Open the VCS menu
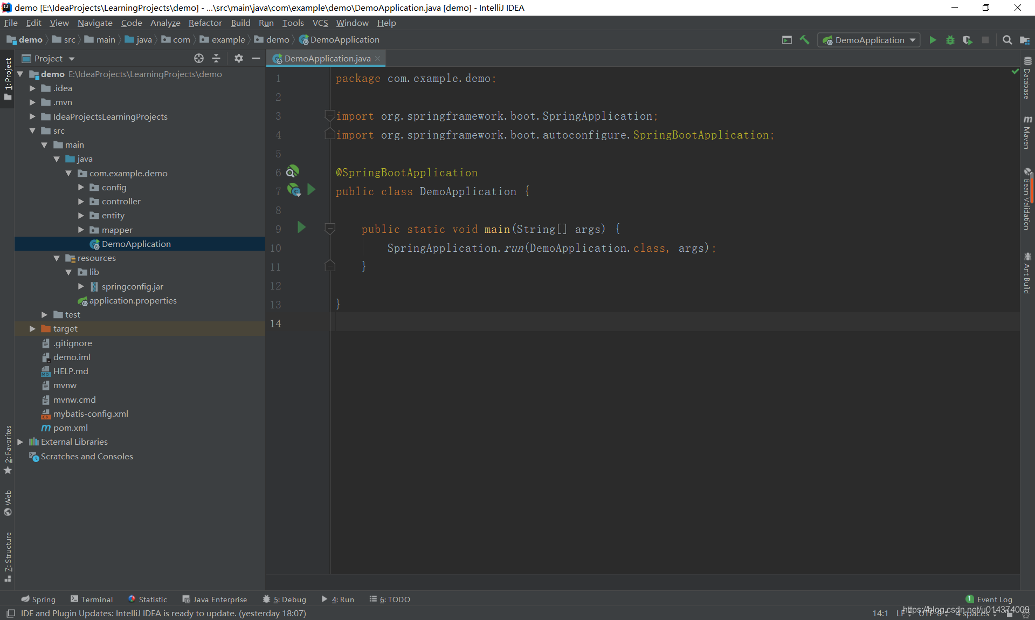 pos(320,23)
